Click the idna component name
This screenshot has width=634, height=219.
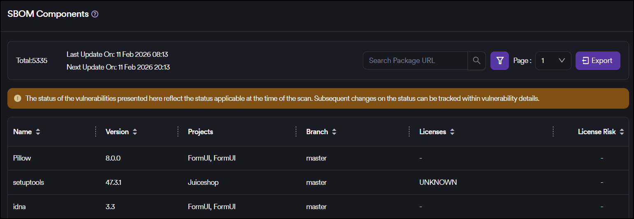point(19,207)
